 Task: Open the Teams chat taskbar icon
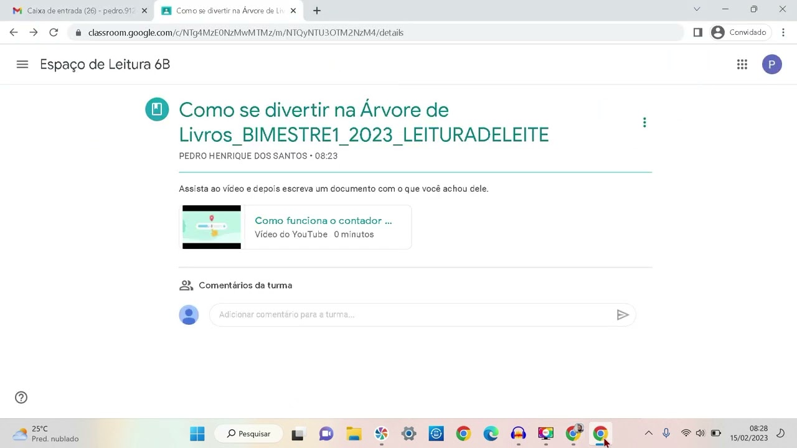click(326, 434)
